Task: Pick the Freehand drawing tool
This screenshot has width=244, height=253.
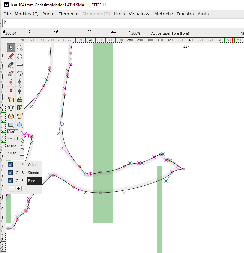Action: (11, 56)
